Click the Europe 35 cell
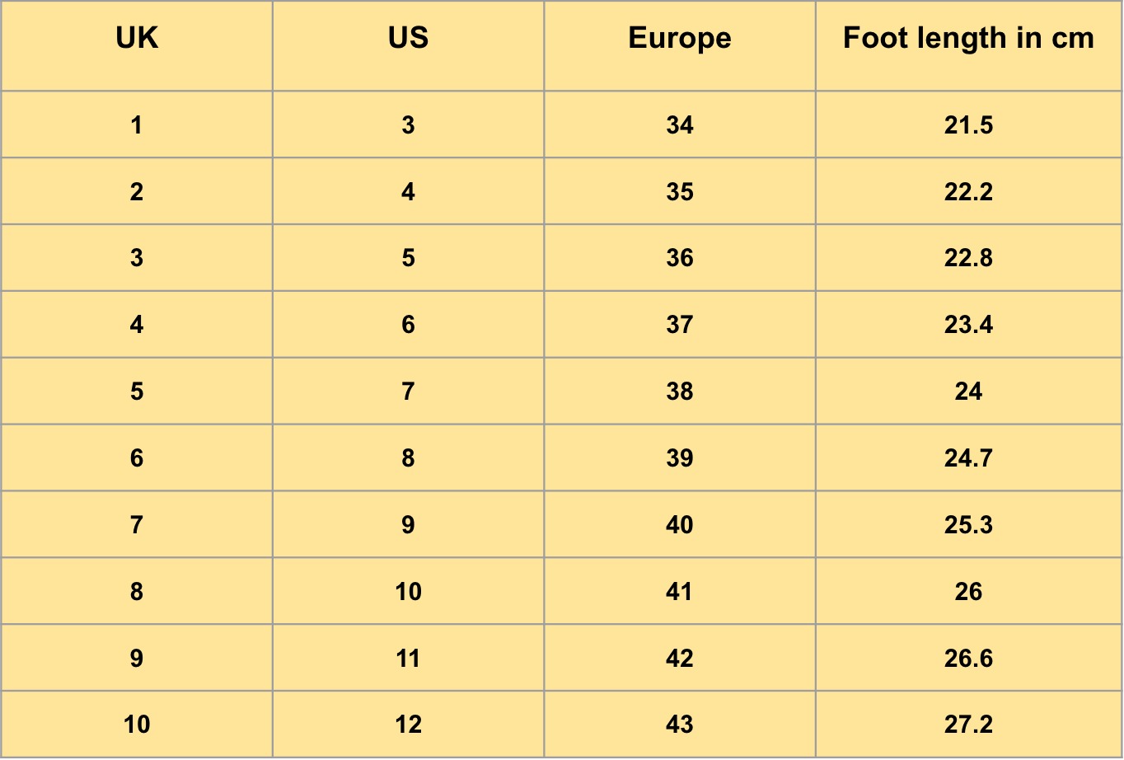1124x760 pixels. point(679,192)
